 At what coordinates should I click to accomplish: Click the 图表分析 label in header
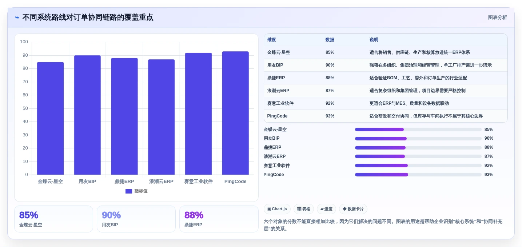coord(497,17)
